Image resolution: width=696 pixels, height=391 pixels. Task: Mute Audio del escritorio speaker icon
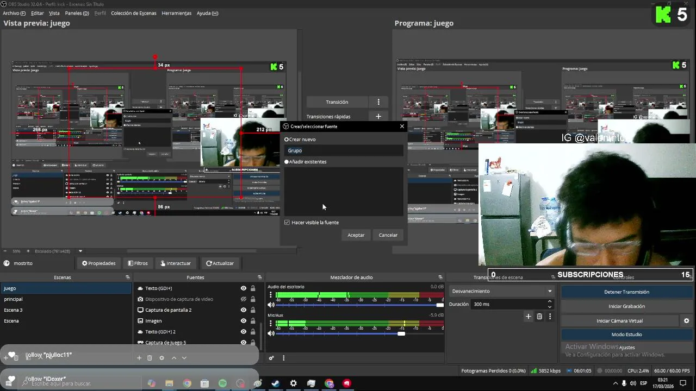tap(271, 305)
